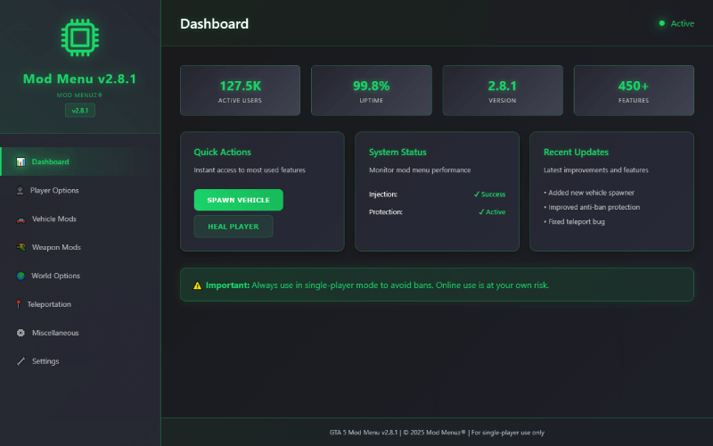Click the 450+ Features stat card
This screenshot has height=446, width=713.
pos(633,90)
